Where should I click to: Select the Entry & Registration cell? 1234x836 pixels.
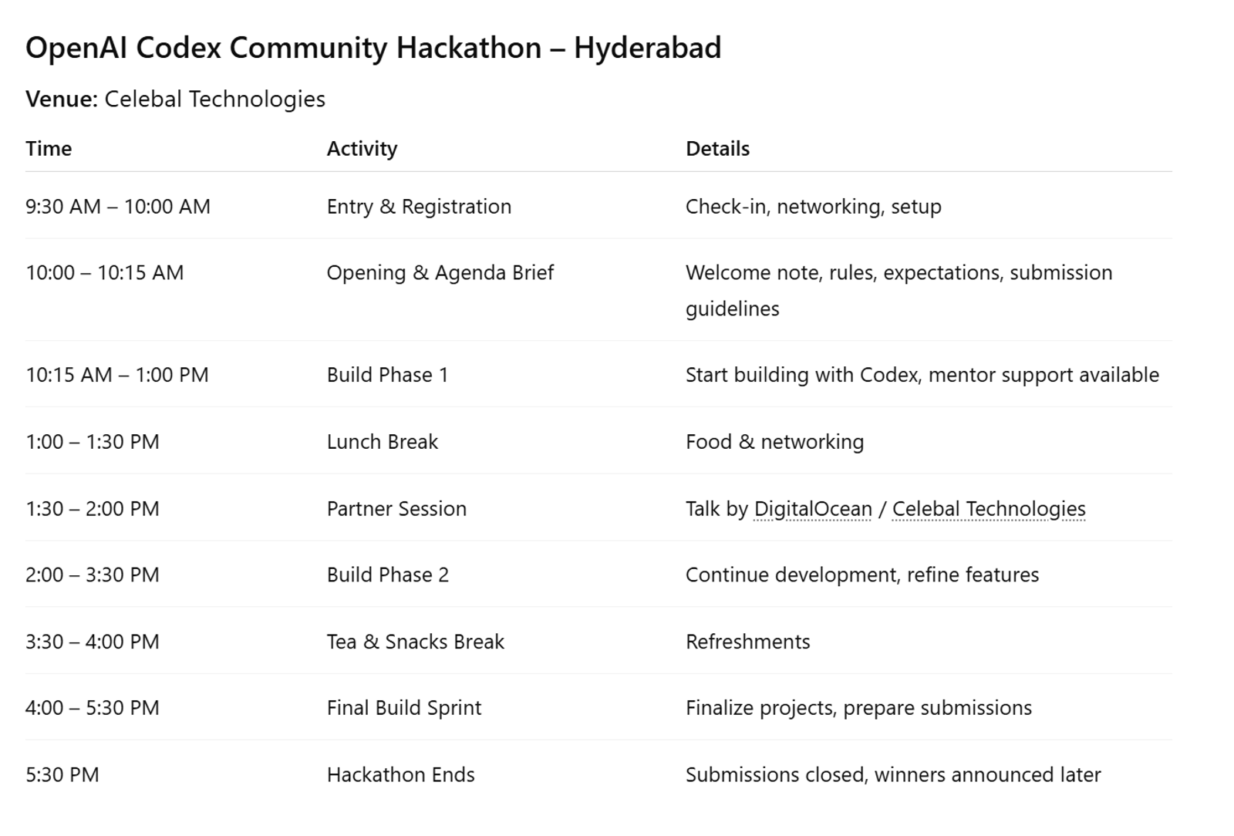coord(419,207)
